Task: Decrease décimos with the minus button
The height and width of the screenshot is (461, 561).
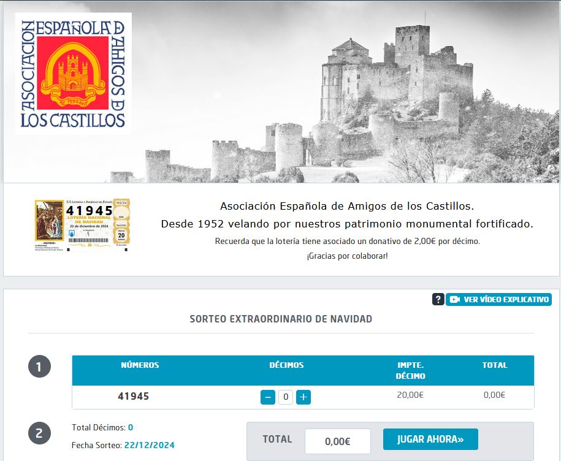Action: pyautogui.click(x=267, y=397)
